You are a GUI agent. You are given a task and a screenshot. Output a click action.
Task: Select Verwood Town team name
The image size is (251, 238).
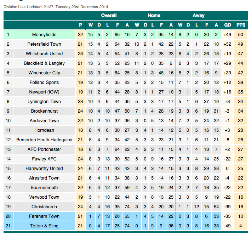pyautogui.click(x=44, y=197)
